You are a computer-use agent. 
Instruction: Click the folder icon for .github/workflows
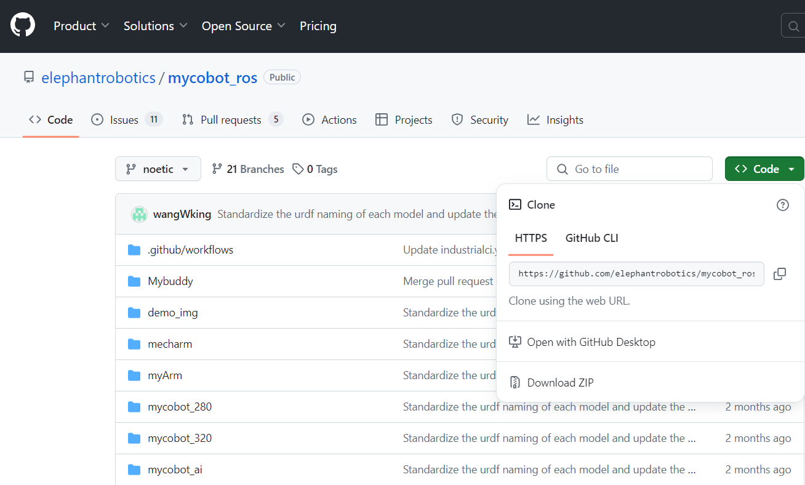(134, 250)
